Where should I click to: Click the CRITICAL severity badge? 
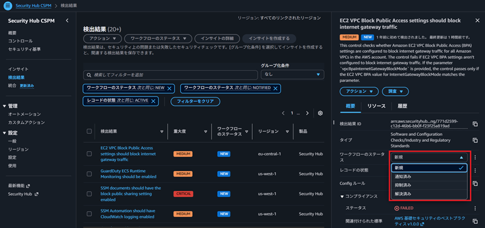[x=183, y=194]
